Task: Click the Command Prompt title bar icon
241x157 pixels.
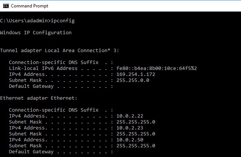Action: pos(5,6)
